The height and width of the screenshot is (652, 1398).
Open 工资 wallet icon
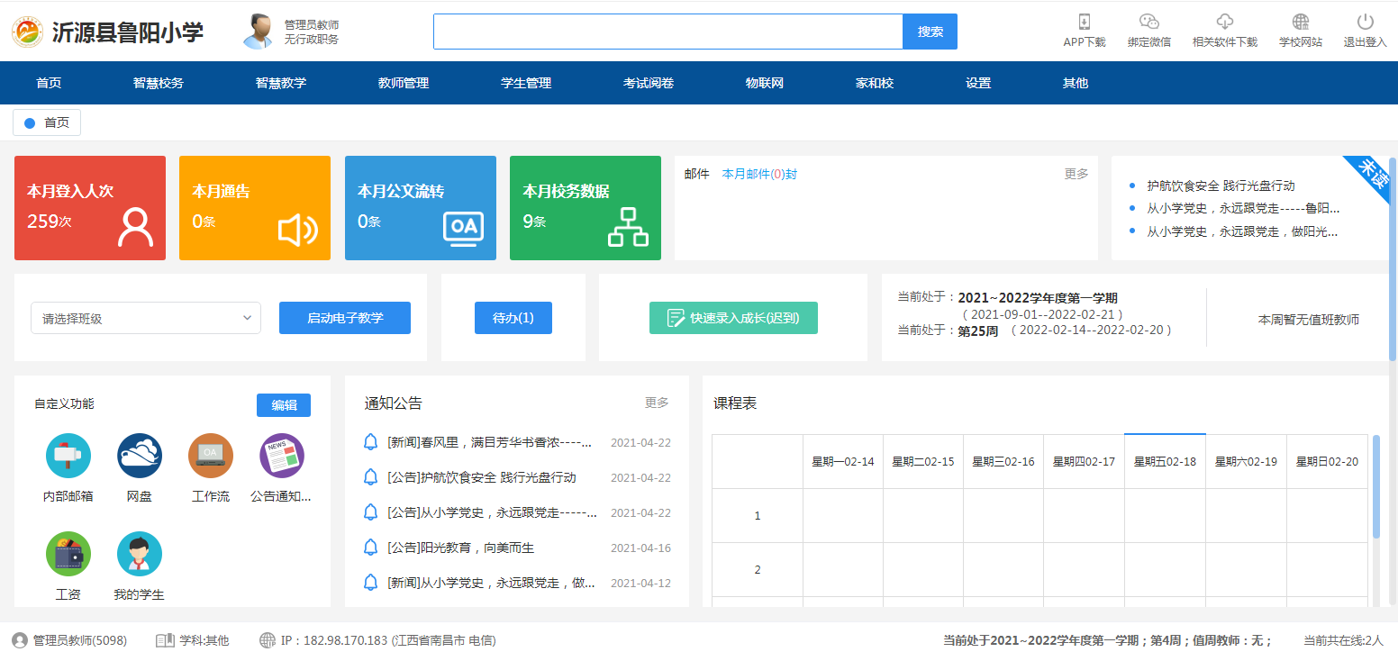pos(68,555)
